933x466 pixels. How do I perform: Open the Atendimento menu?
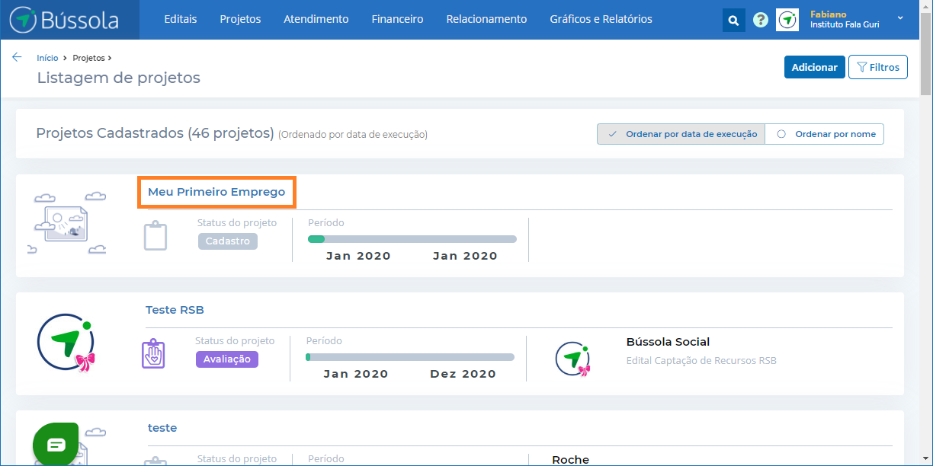(316, 19)
